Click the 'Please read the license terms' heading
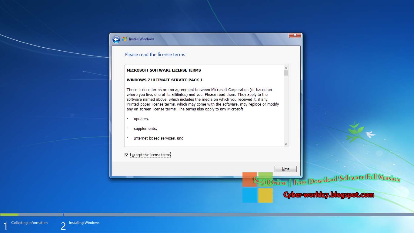This screenshot has height=233, width=414. tap(155, 55)
